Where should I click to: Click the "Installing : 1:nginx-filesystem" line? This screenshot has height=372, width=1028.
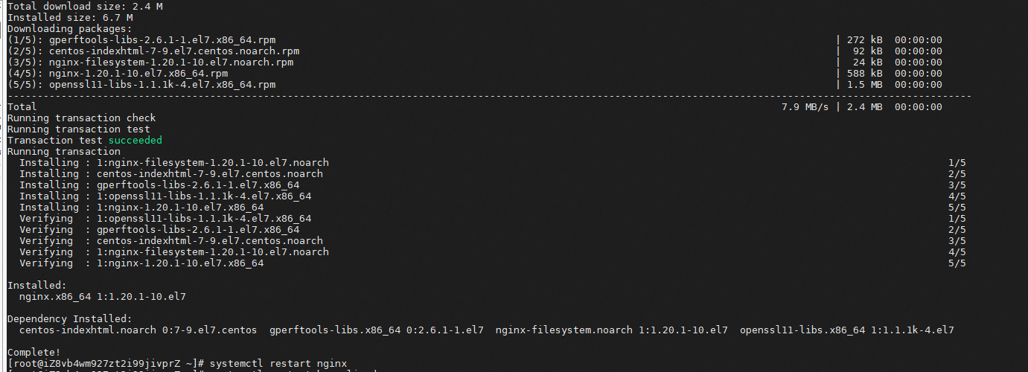pos(173,162)
